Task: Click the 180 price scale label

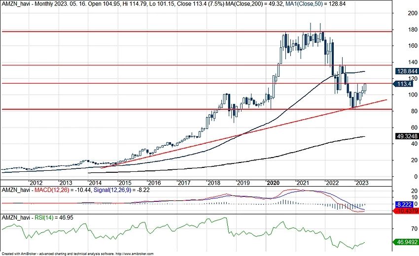Action: pyautogui.click(x=413, y=30)
